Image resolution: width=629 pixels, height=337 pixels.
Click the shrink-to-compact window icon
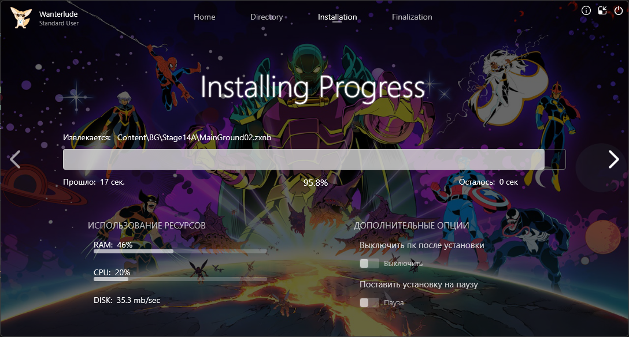[x=602, y=10]
